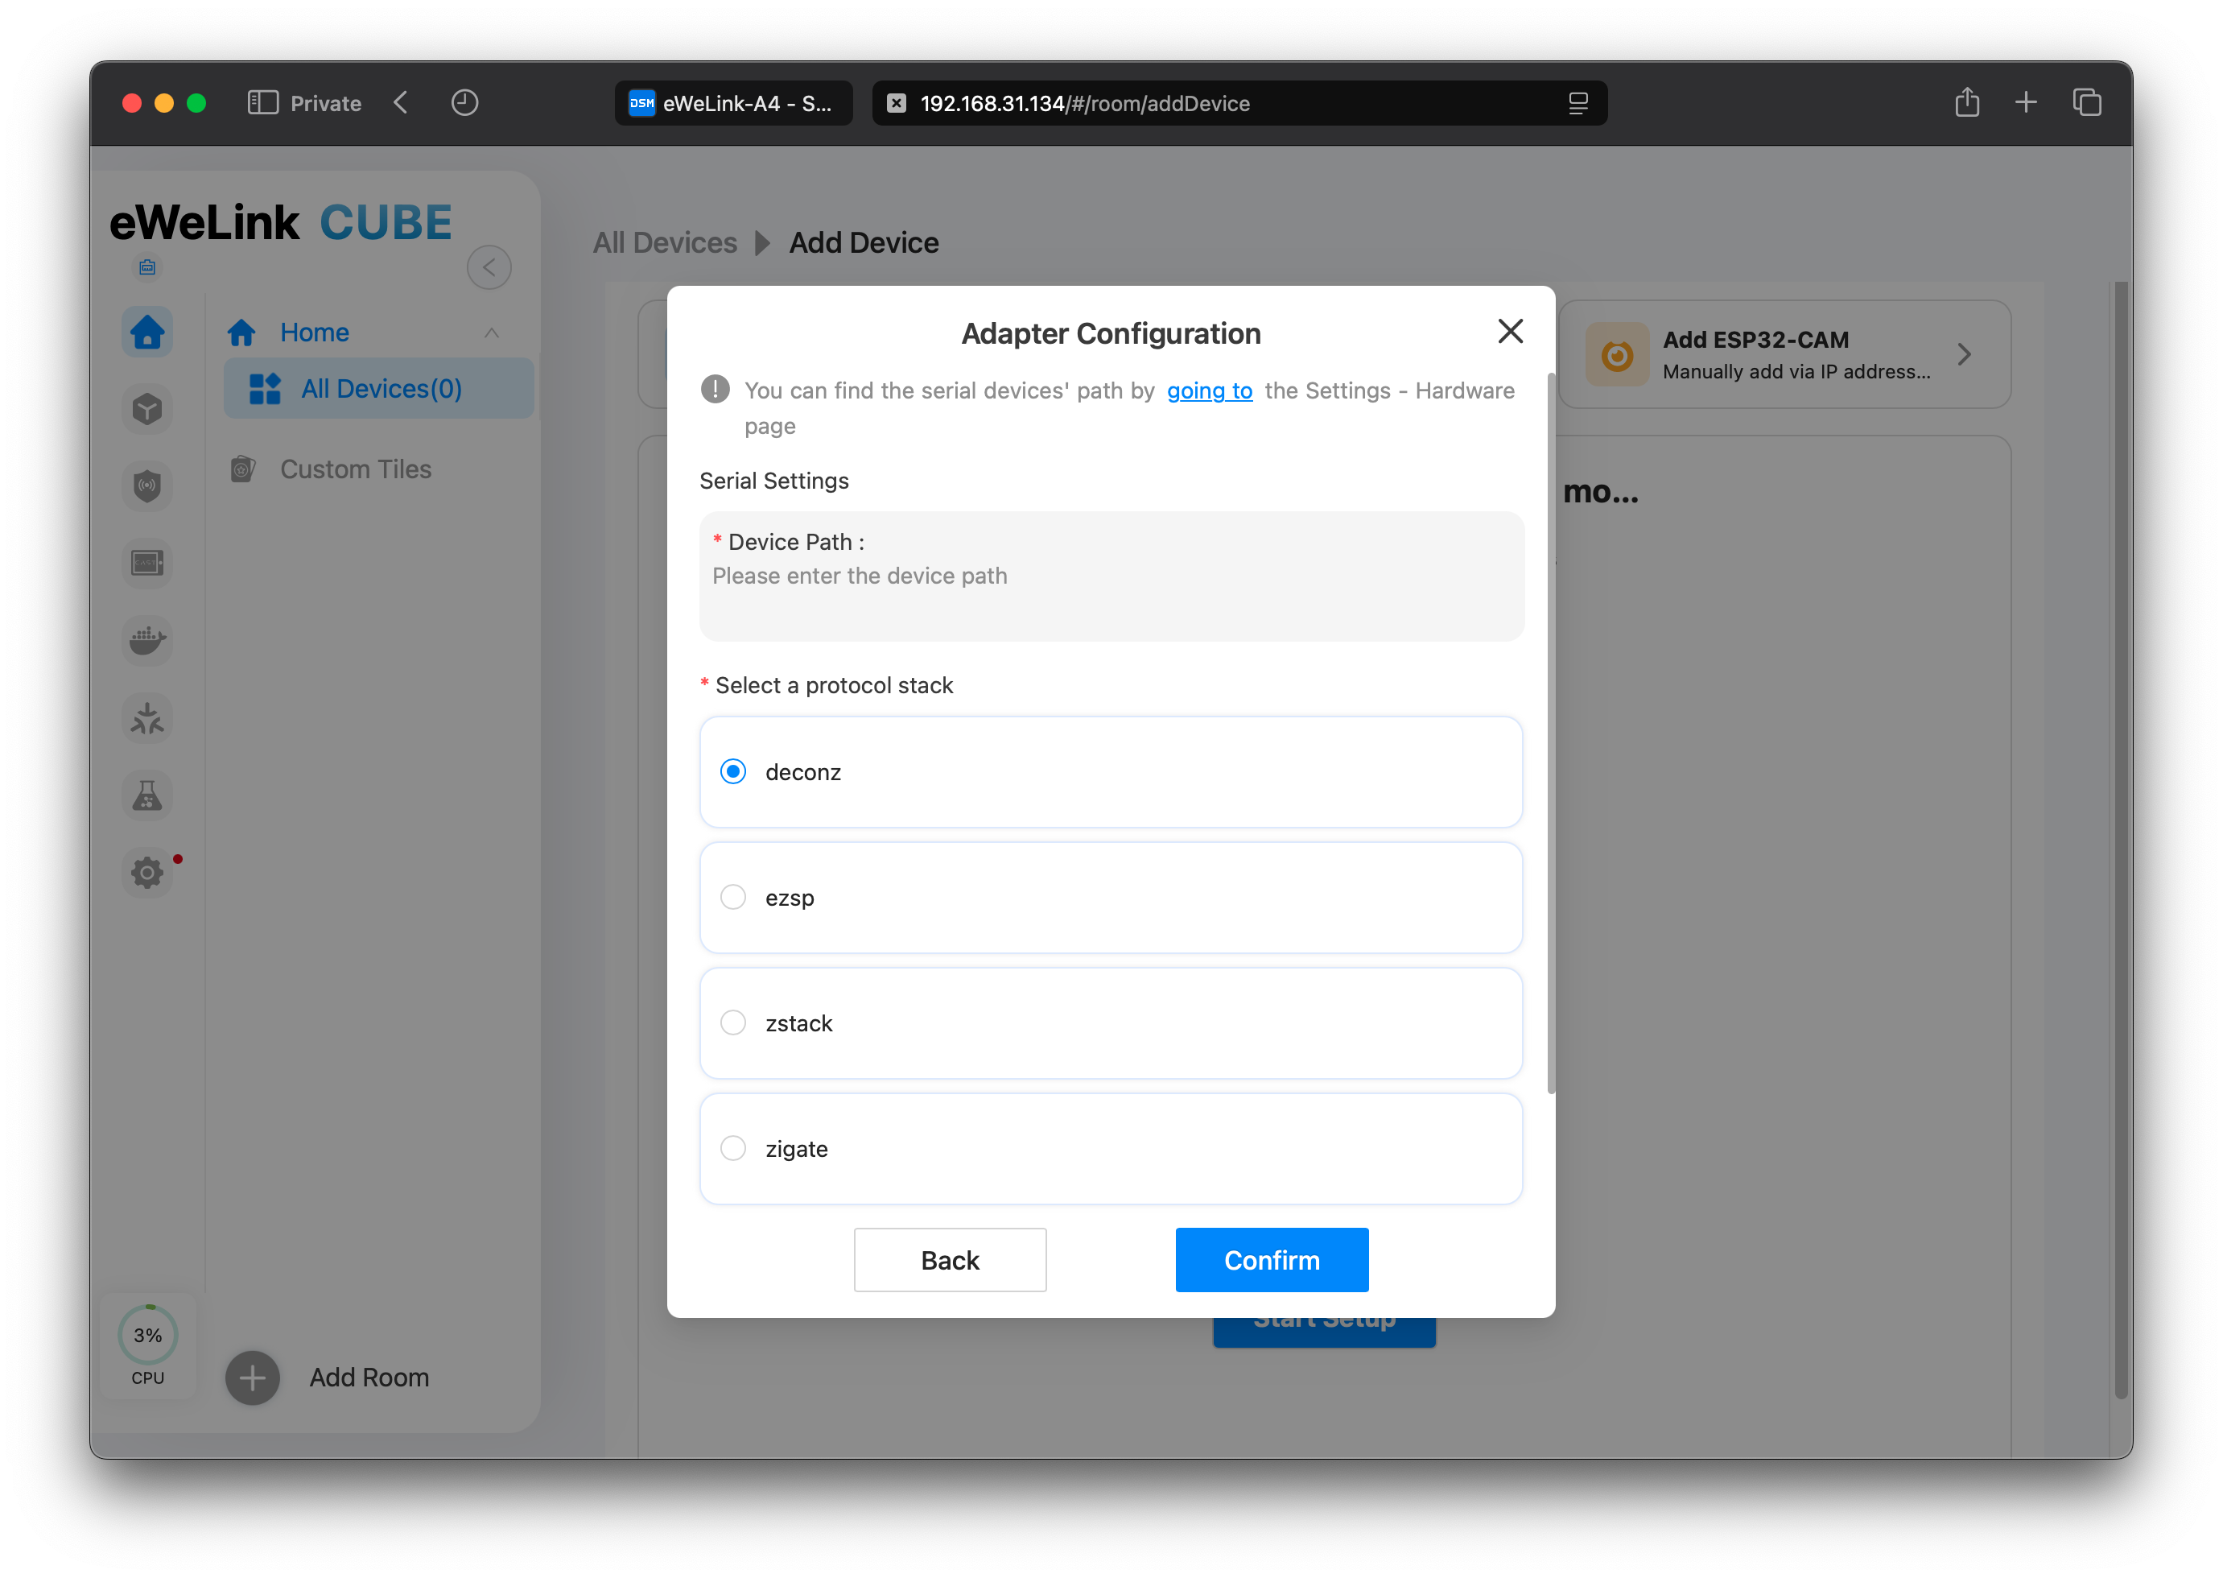Click the Matter bridge sidebar icon
The image size is (2223, 1578).
(x=146, y=719)
